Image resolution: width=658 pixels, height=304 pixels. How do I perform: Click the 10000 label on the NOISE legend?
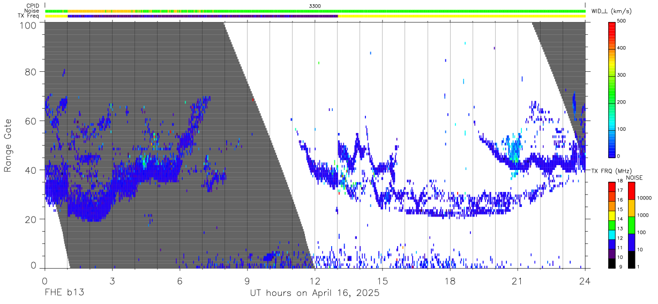(x=644, y=198)
